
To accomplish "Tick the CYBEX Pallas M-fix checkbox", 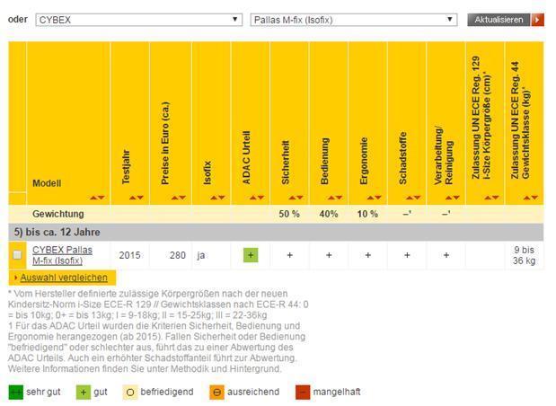I will pyautogui.click(x=17, y=255).
